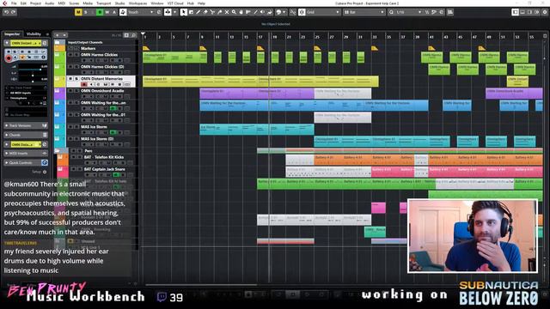Select the Markers track
The image size is (550, 309).
coord(88,48)
